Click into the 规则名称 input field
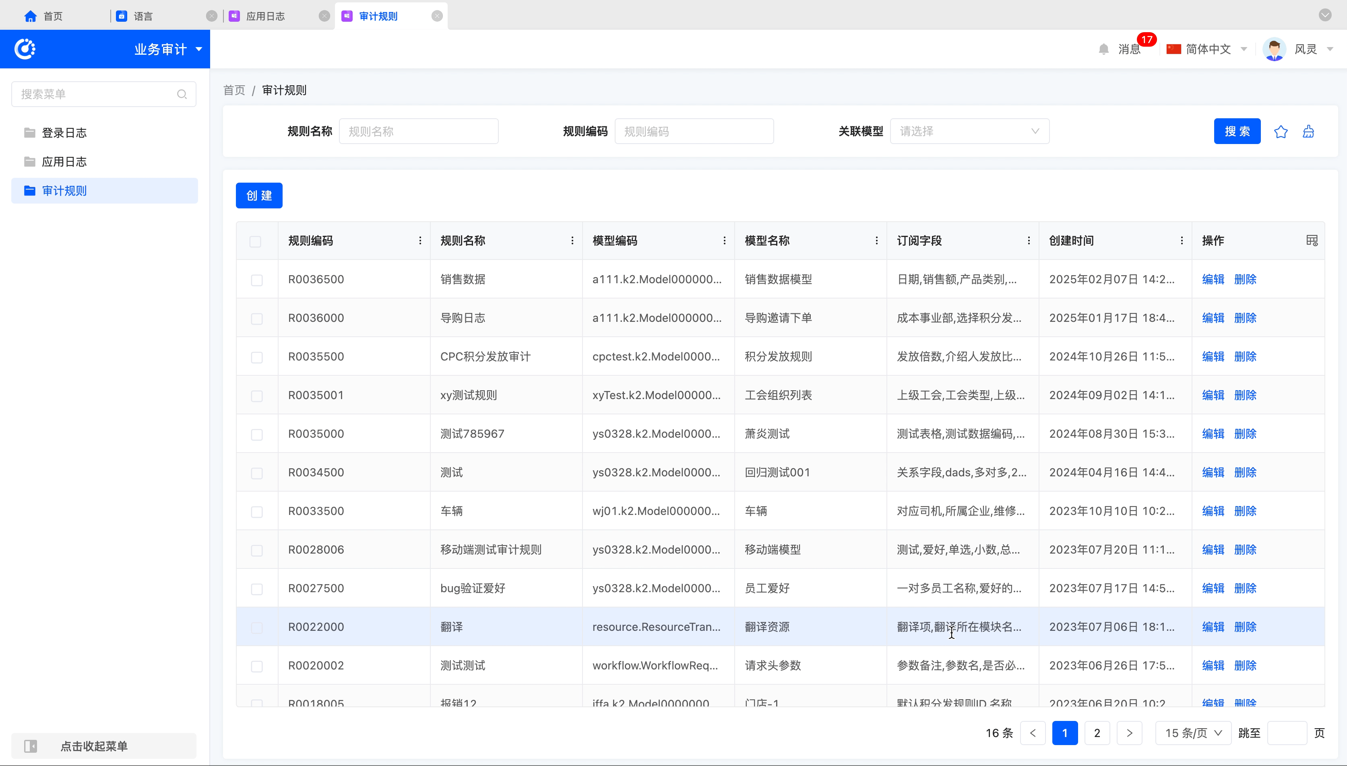 (x=418, y=132)
